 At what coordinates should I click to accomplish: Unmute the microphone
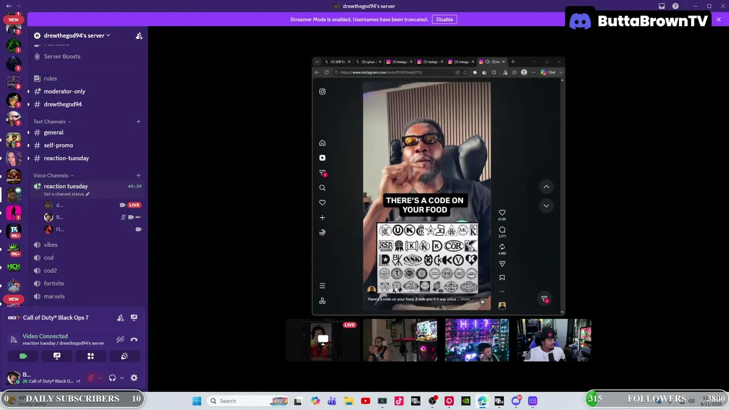coord(91,378)
